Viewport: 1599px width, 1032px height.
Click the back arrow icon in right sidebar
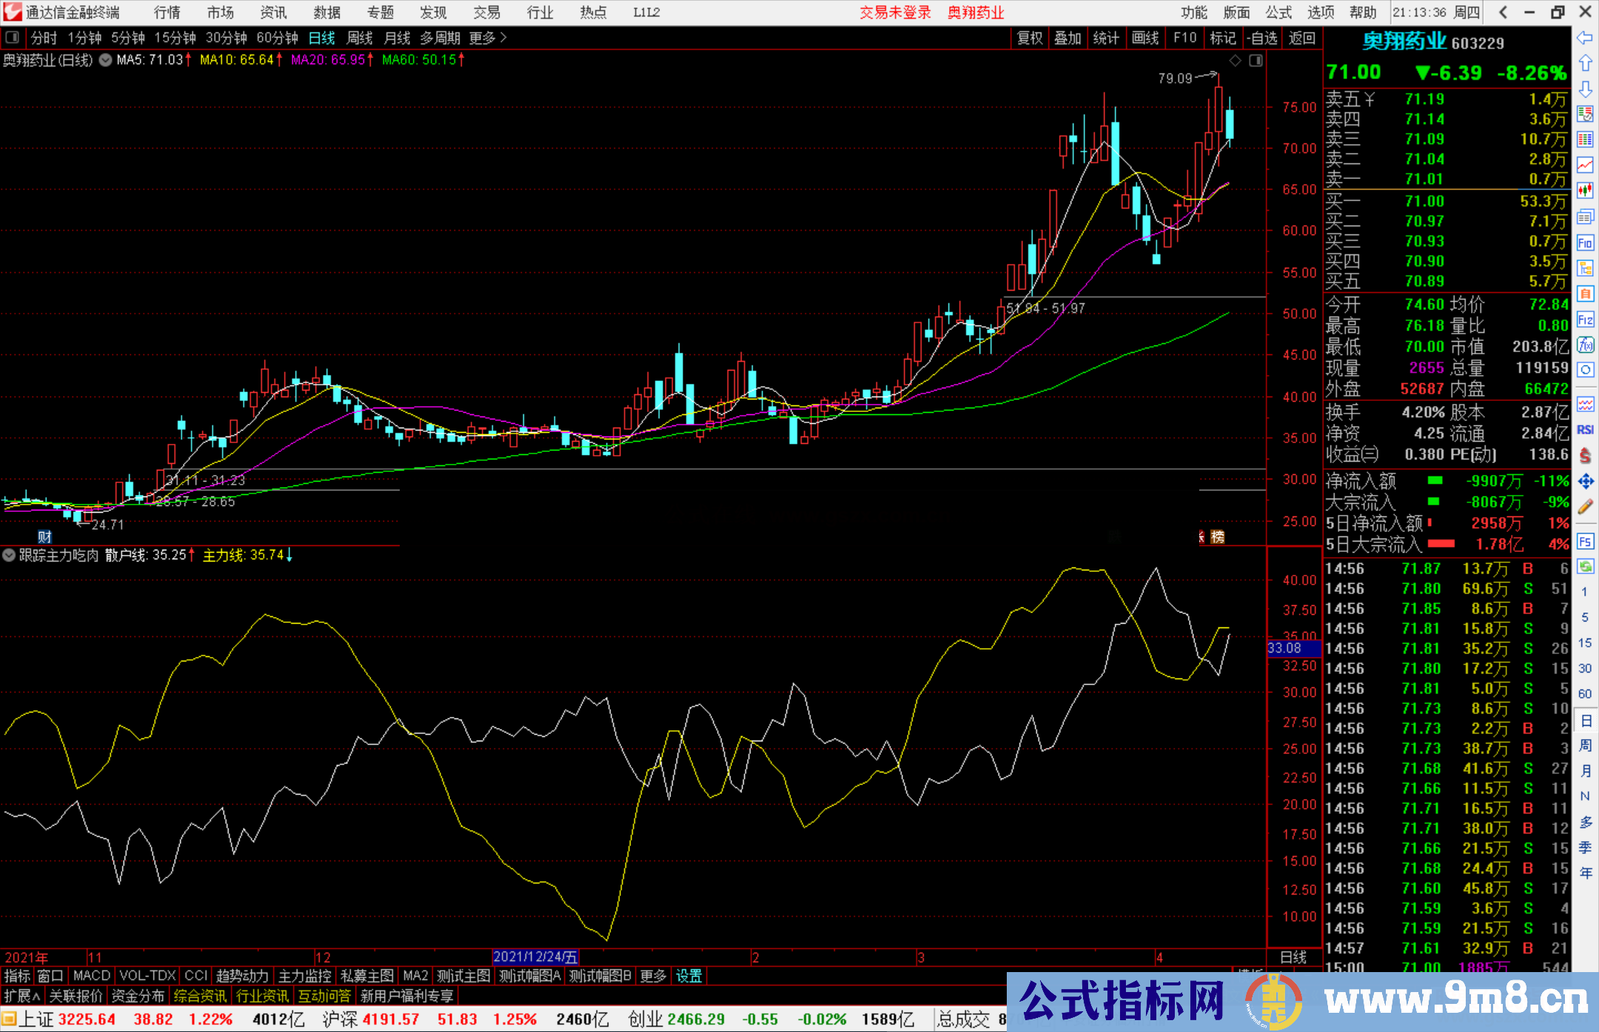[1585, 38]
